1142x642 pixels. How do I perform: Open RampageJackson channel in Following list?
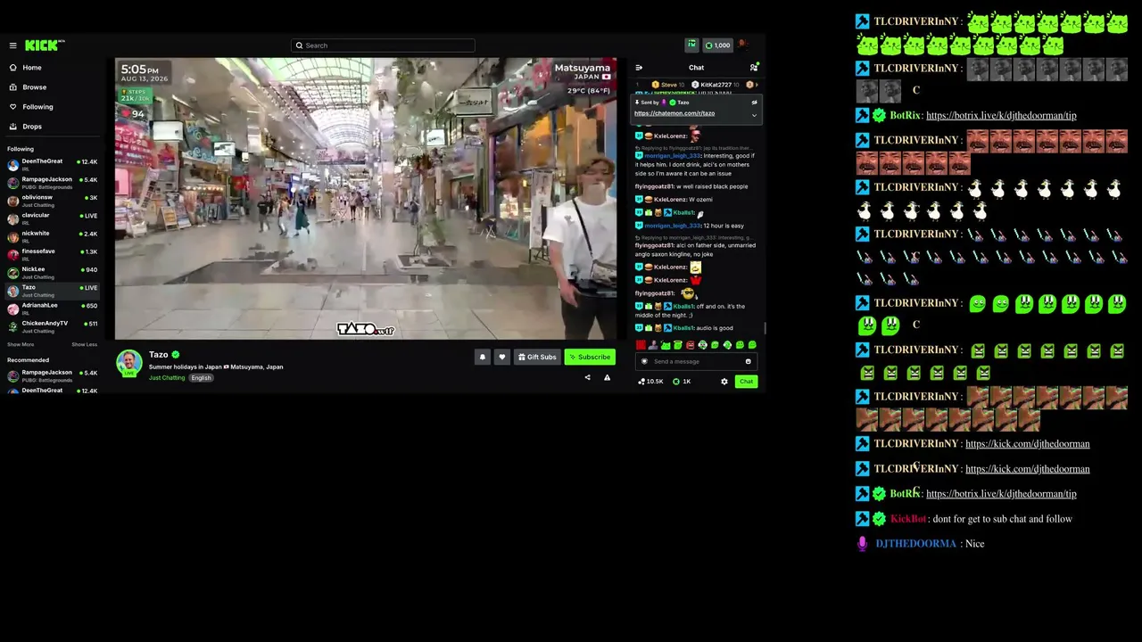(x=53, y=183)
